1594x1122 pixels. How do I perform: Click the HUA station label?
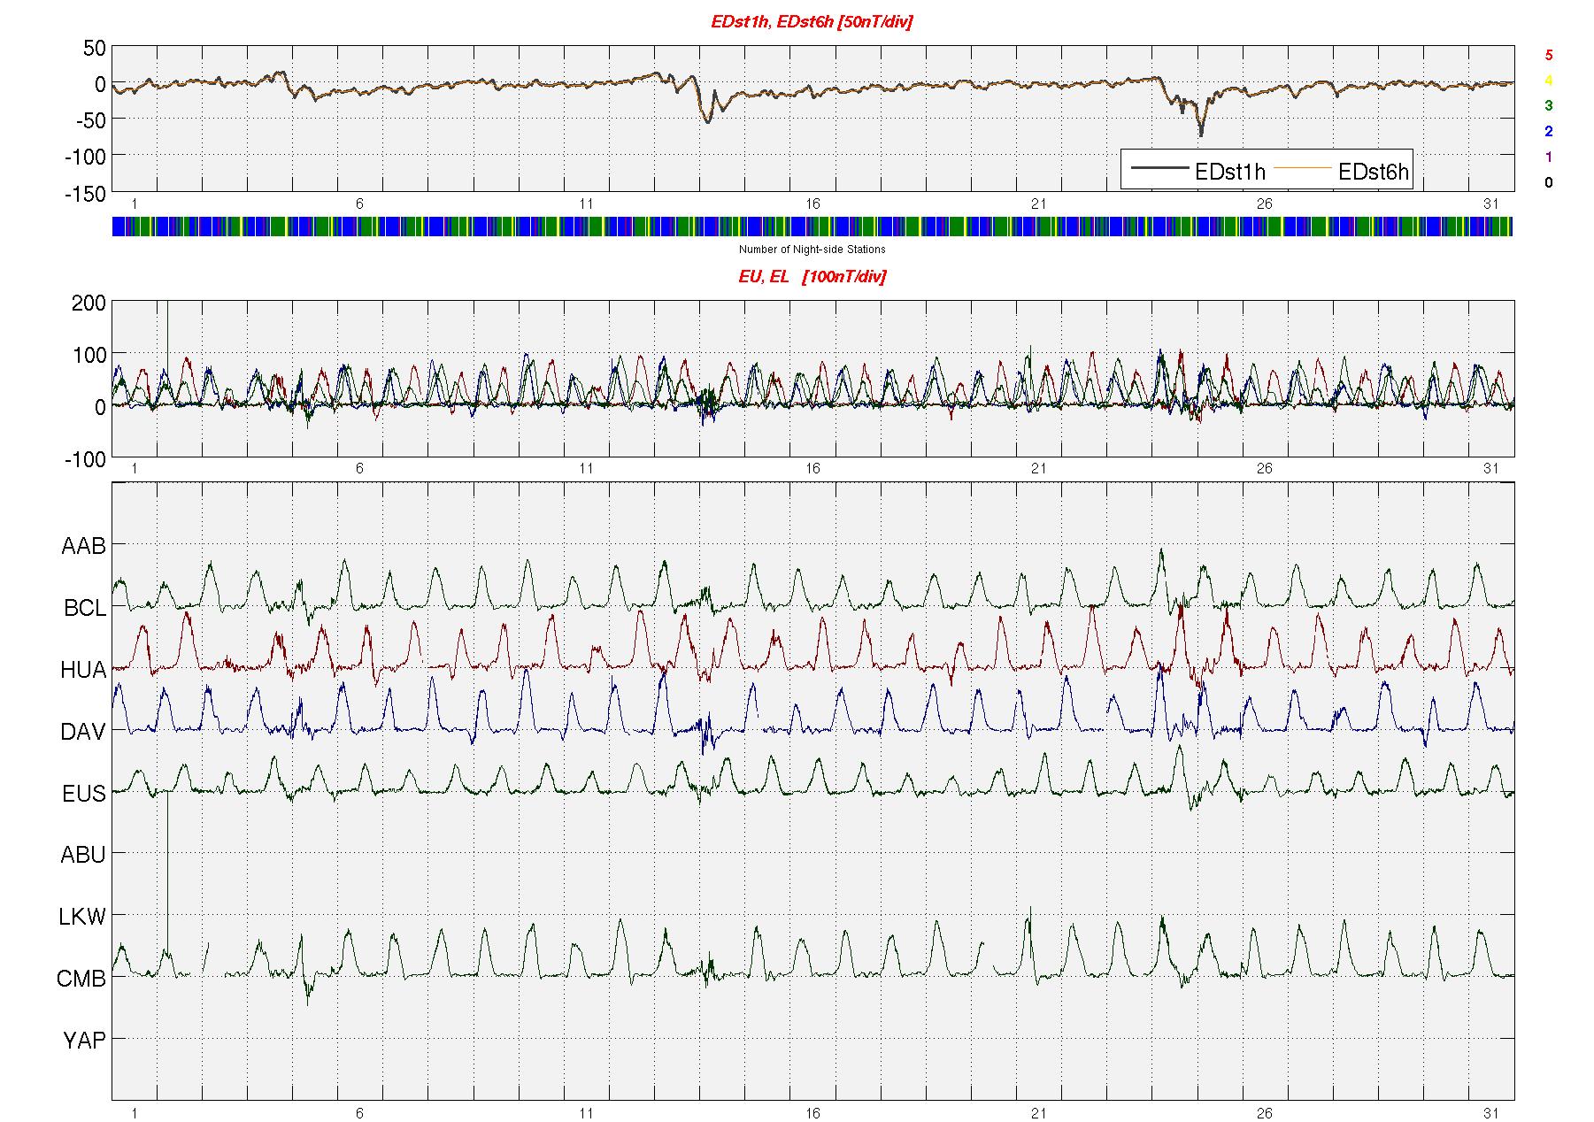(83, 671)
